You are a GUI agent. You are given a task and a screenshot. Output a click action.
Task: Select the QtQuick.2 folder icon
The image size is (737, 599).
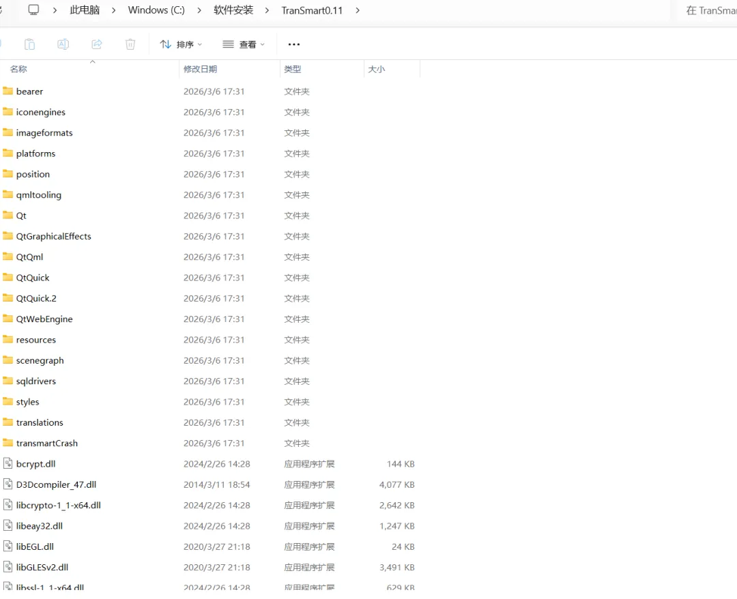click(8, 297)
